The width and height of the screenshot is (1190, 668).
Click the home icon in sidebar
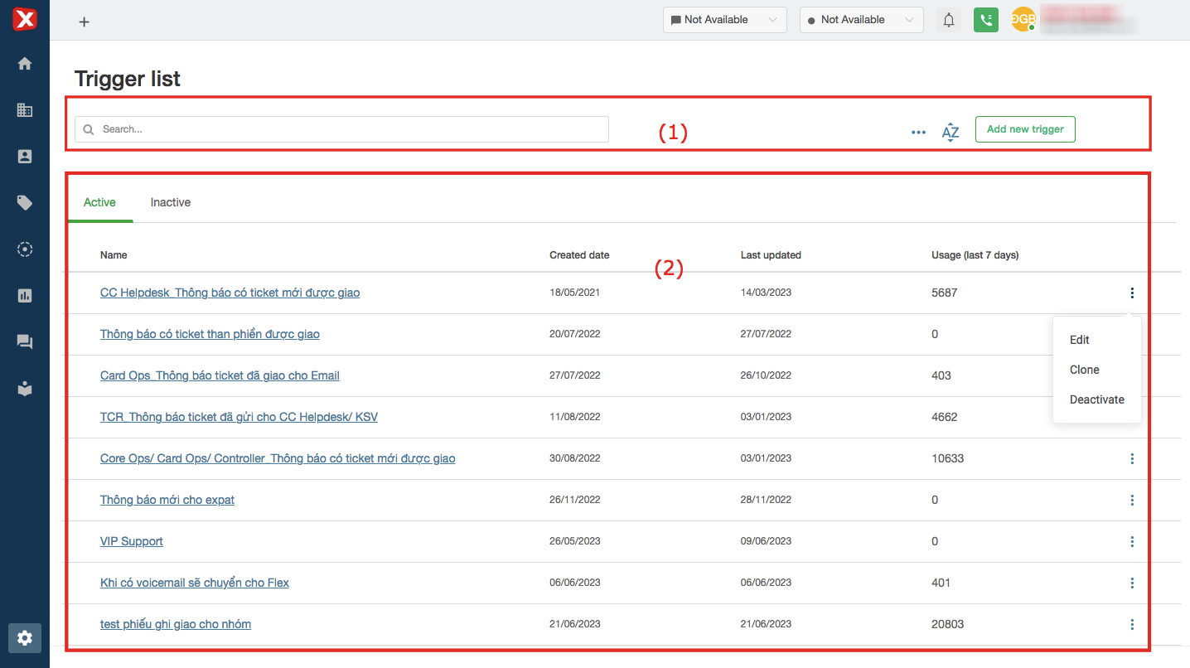[25, 64]
